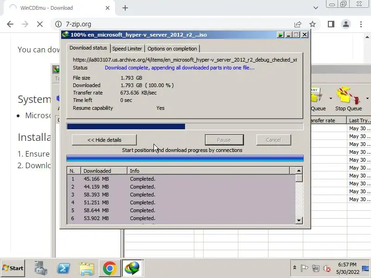Click the taskbar clock showing 6:57 PM
Screen dimensions: 371x278
tap(347, 268)
